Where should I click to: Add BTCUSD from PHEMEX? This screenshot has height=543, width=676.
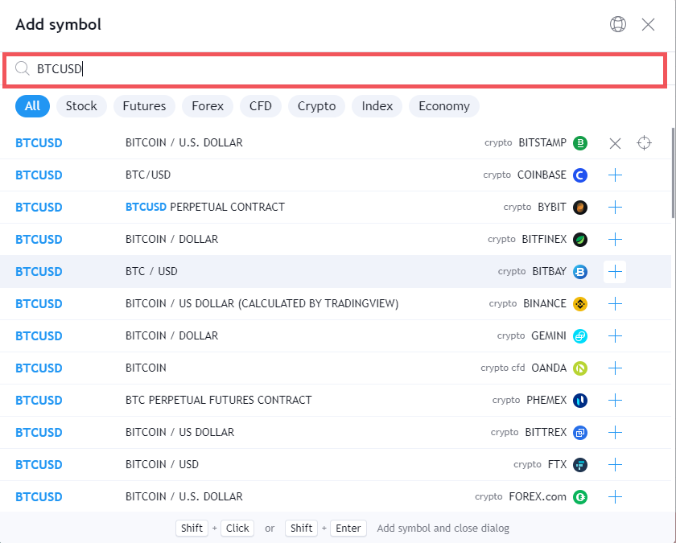click(x=615, y=401)
